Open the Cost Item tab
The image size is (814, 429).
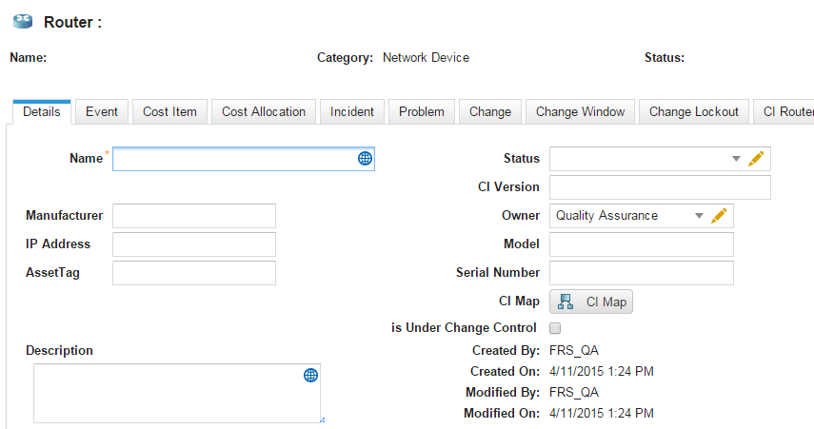(x=169, y=111)
